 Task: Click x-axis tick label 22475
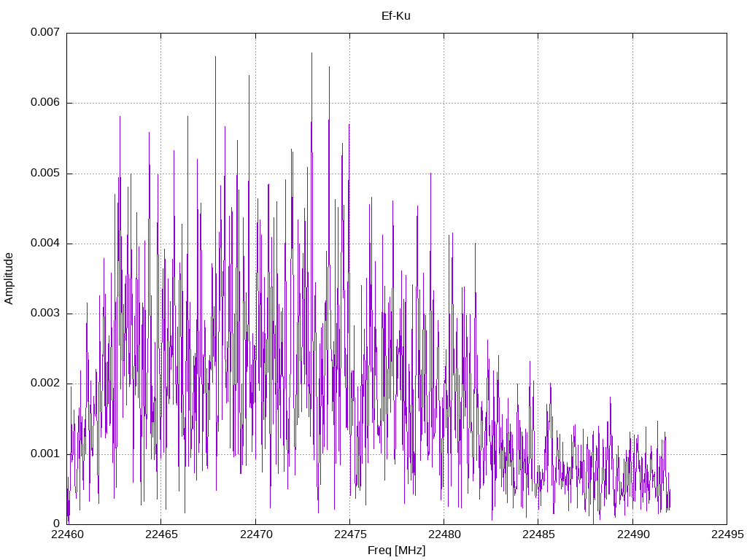point(350,534)
